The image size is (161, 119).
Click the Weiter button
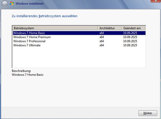148,113
